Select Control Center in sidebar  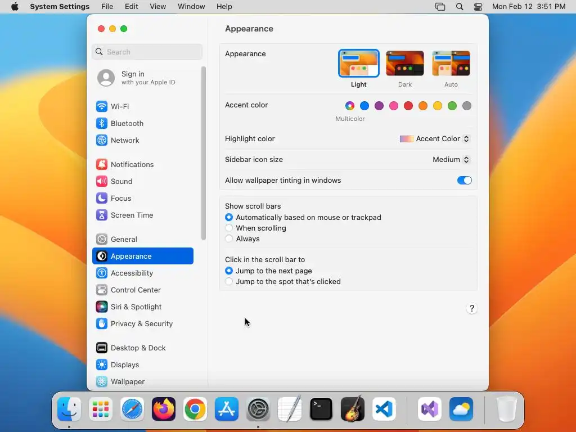pos(142,290)
